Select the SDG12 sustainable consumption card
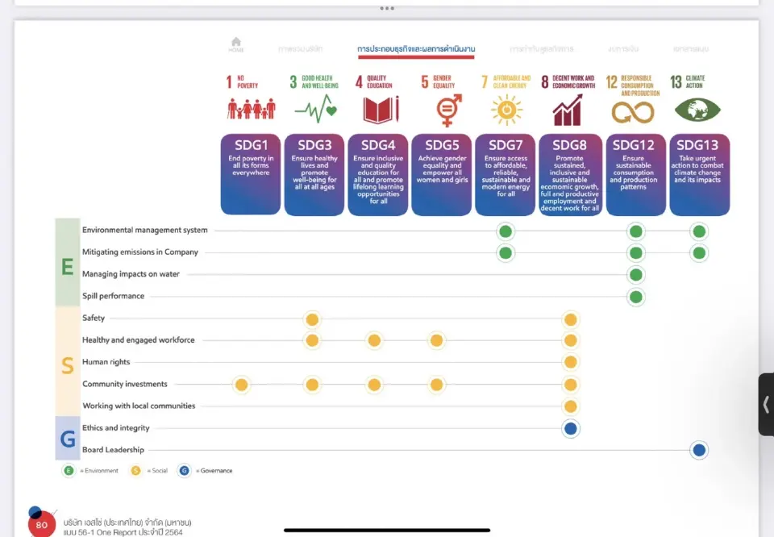 click(636, 174)
